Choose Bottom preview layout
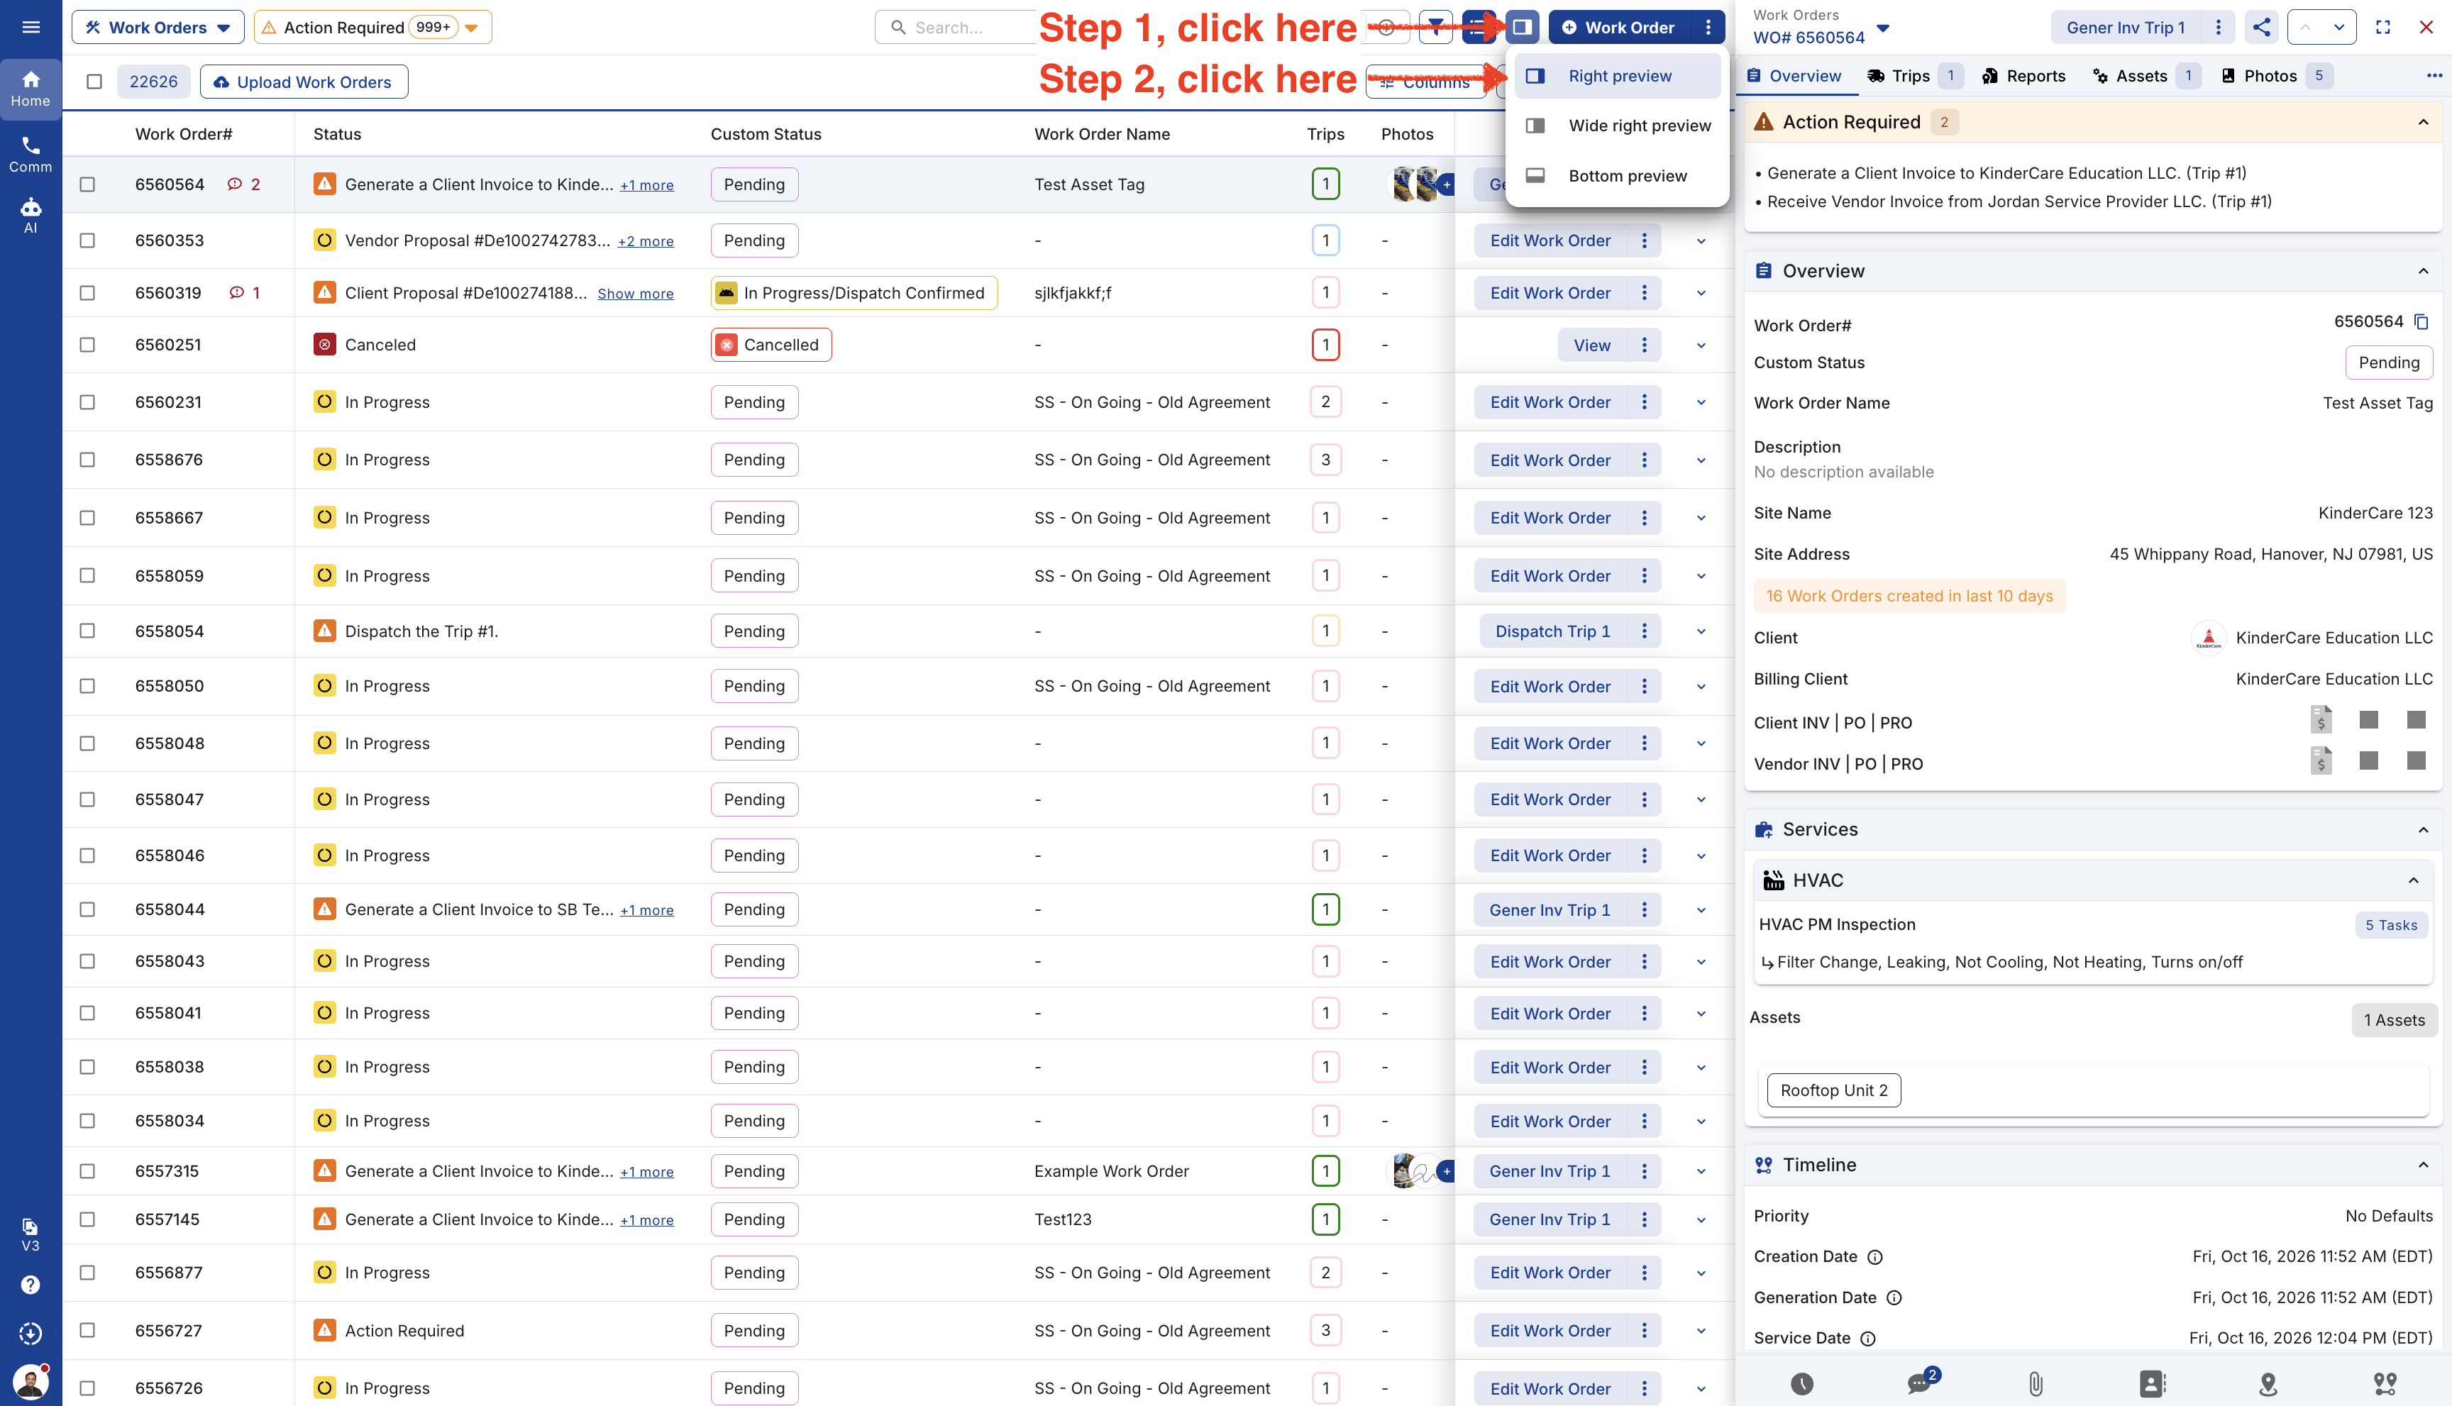The width and height of the screenshot is (2452, 1406). [1618, 176]
